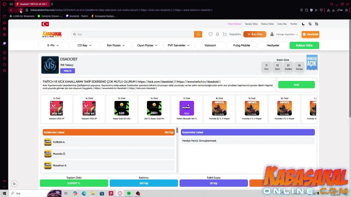Click participant Murathan K. row
351x197 pixels.
point(109,166)
